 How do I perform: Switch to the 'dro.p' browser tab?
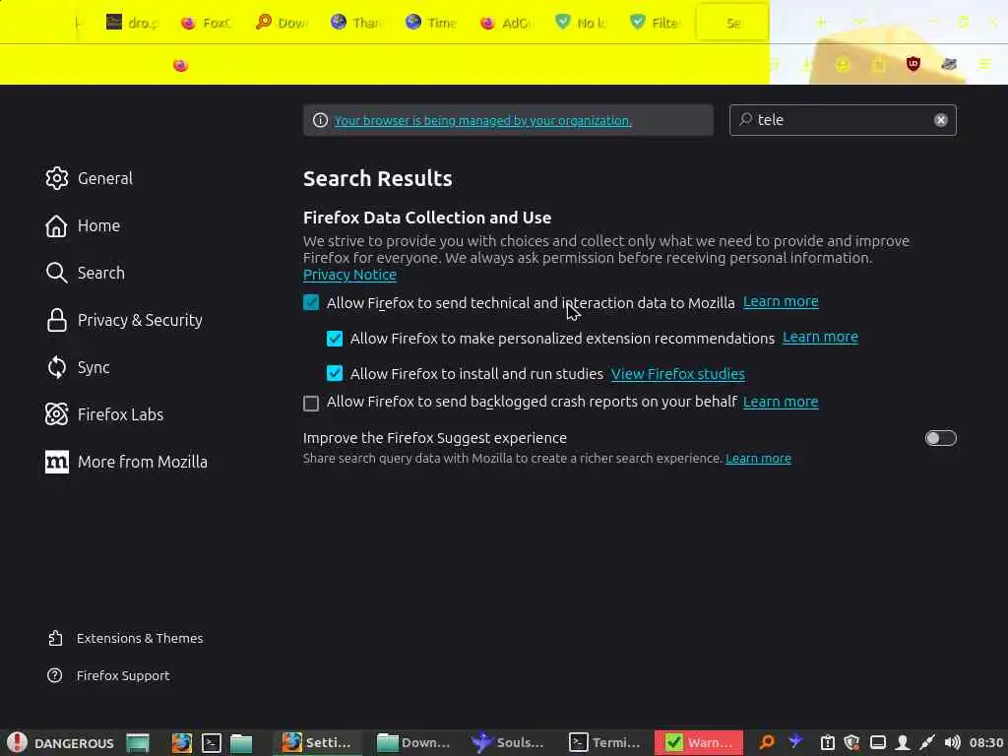point(133,23)
